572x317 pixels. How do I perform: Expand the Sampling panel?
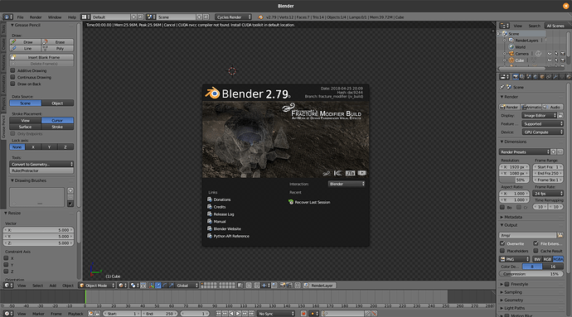tap(513, 292)
